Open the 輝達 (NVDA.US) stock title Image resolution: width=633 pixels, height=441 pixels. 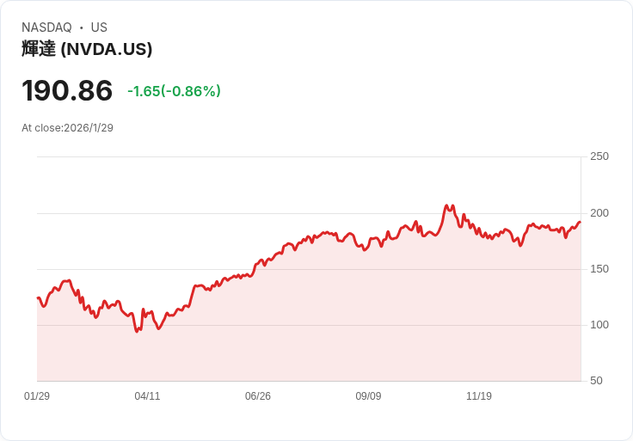tap(87, 49)
